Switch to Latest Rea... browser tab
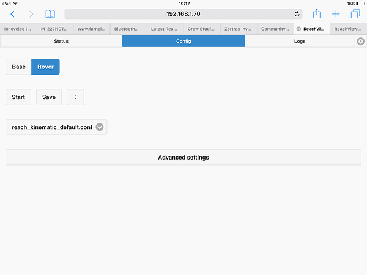Screen dimensions: 367x275 pos(165,29)
